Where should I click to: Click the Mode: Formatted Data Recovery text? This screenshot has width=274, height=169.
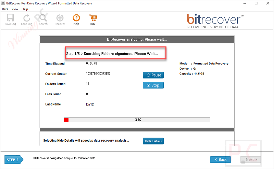click(204, 64)
